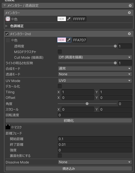Click the 角度 slider handle

[87, 104]
